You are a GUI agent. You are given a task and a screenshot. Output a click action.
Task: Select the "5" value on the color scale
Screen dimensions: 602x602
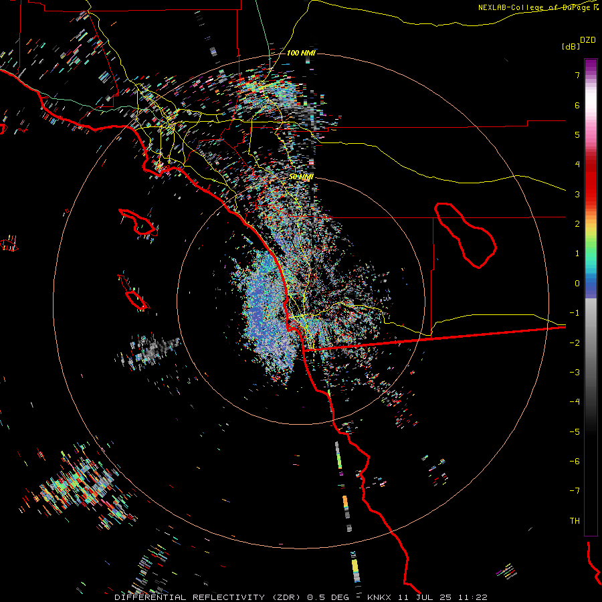[577, 134]
